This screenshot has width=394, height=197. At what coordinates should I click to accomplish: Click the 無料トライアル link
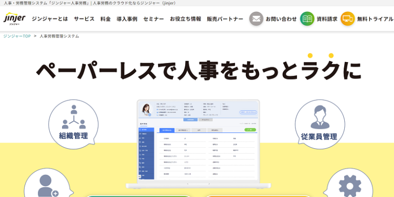pos(375,19)
